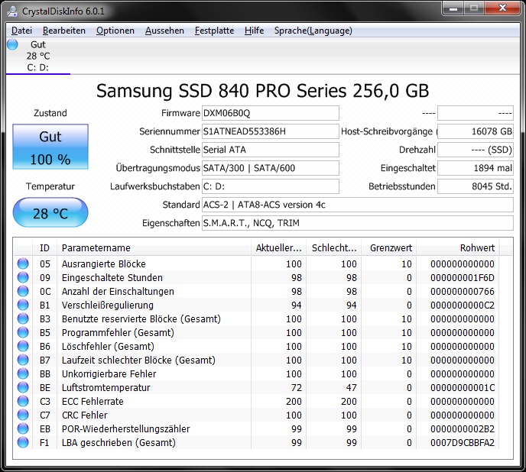Image resolution: width=526 pixels, height=472 pixels.
Task: Select the Anzahl der Einschaltungen row name
Action: [118, 291]
